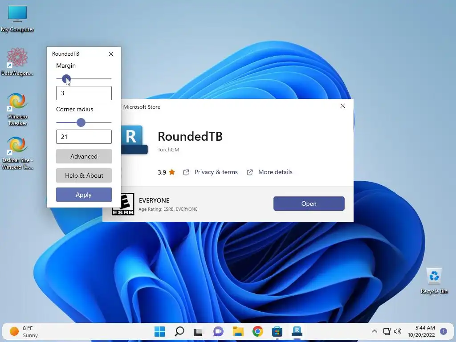456x342 pixels.
Task: Close the Microsoft Store popup
Action: point(342,106)
